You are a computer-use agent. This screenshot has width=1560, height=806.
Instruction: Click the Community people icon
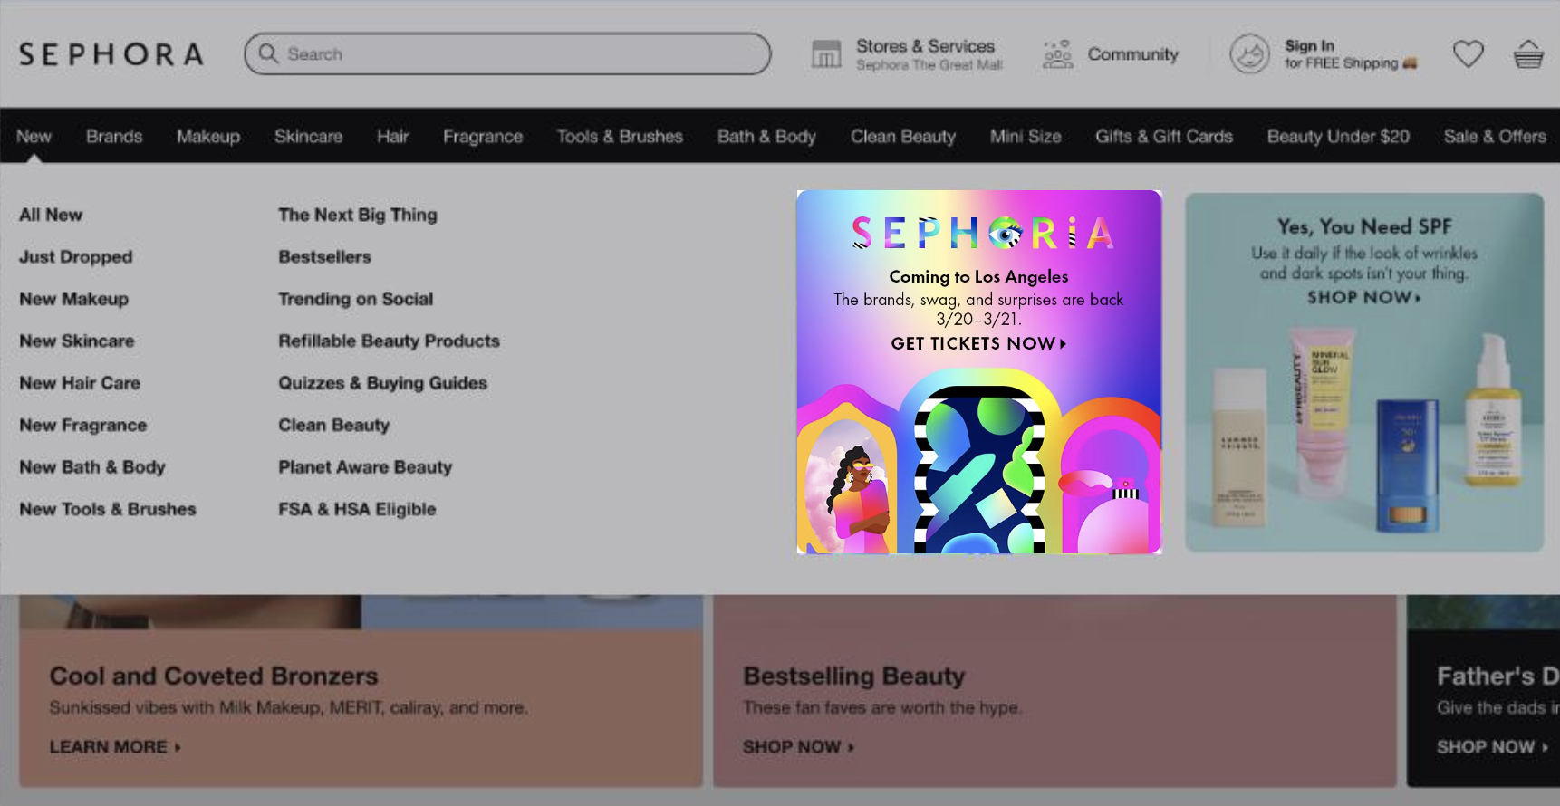(x=1057, y=54)
